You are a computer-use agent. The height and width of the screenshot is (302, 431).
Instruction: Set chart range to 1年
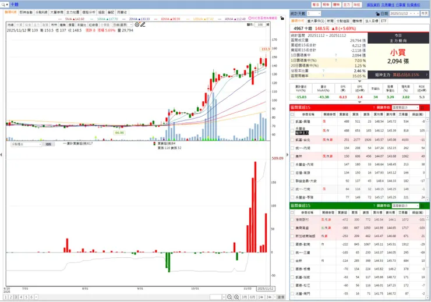click(x=260, y=297)
